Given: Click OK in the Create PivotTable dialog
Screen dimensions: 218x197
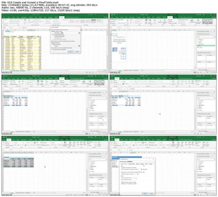Looking at the screenshot, I should (71, 51).
